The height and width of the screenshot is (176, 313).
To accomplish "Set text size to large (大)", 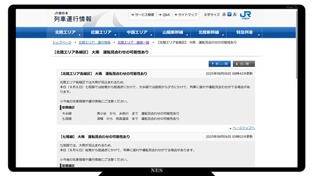I will pos(235,14).
